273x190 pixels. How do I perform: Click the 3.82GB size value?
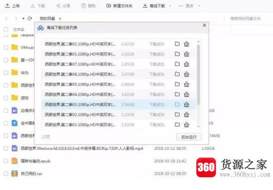128,94
